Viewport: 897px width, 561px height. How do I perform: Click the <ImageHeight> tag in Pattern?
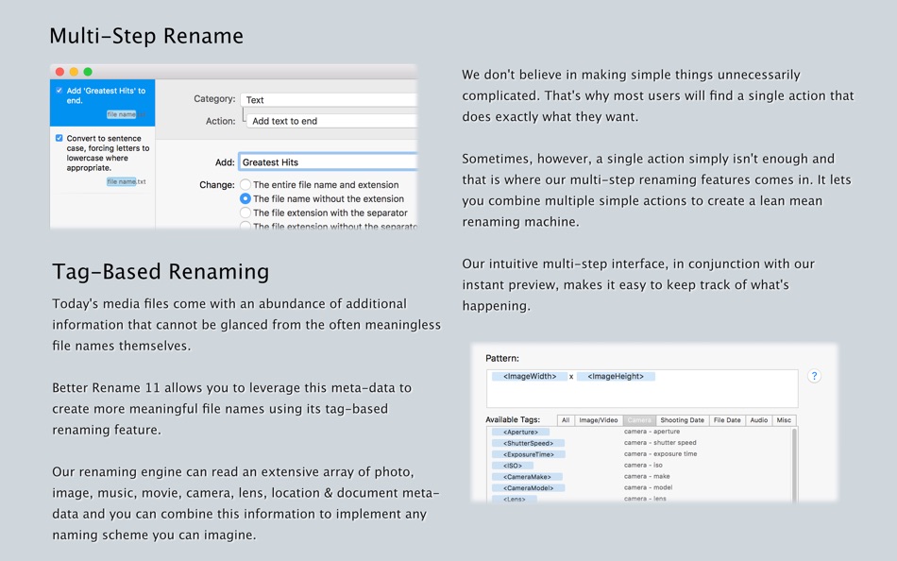click(616, 376)
